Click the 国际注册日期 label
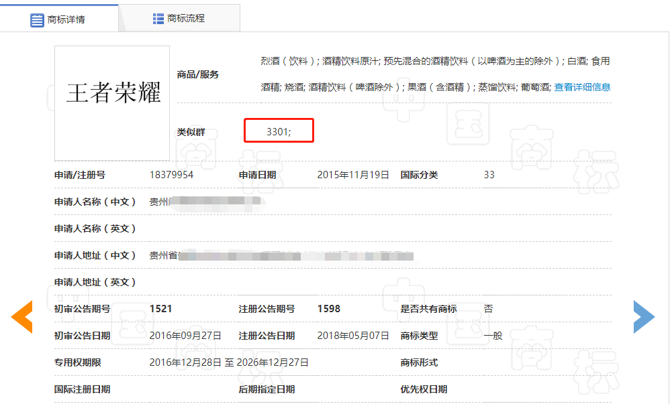This screenshot has width=672, height=404. tap(83, 389)
